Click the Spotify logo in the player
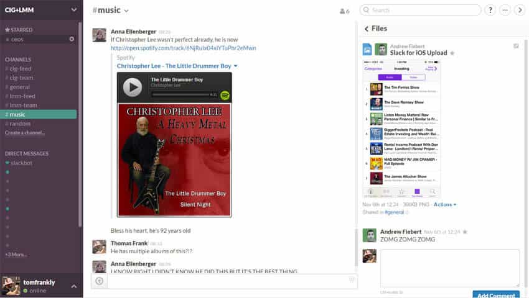This screenshot has width=529, height=298. click(225, 95)
